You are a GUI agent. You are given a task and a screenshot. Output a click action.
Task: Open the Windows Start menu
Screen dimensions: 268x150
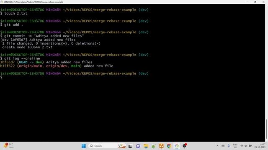pos(84,146)
